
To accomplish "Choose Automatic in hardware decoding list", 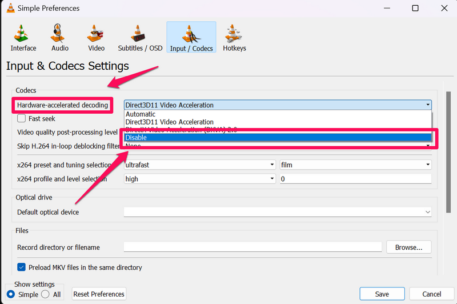I will tap(278, 114).
